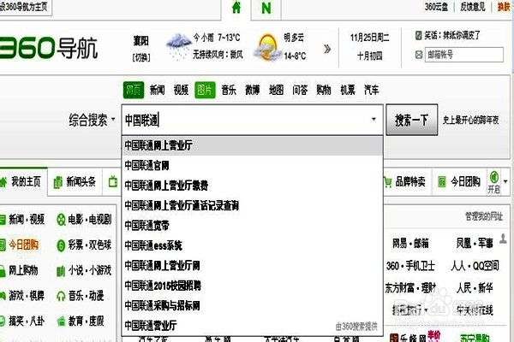
Task: Open the 今日团购 tab
Action: point(460,181)
